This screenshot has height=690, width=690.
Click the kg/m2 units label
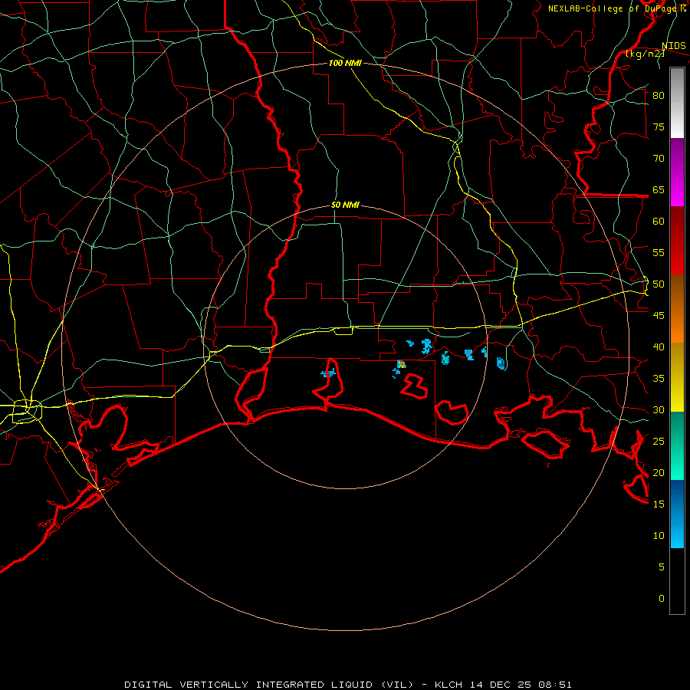(x=645, y=54)
